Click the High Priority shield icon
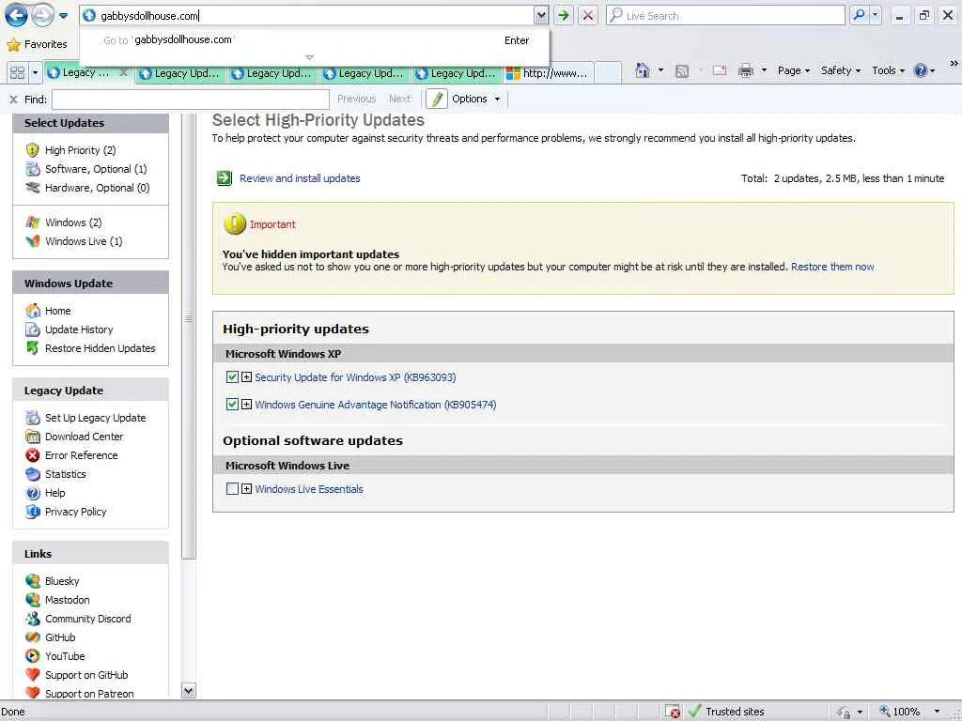 33,149
